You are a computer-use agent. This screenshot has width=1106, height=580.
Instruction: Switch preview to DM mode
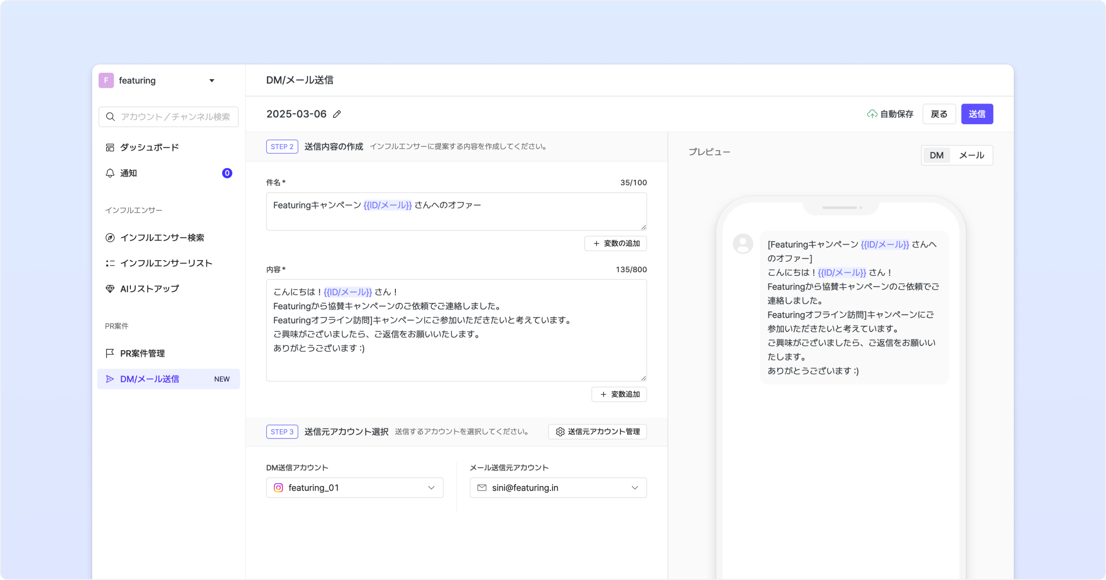tap(936, 155)
